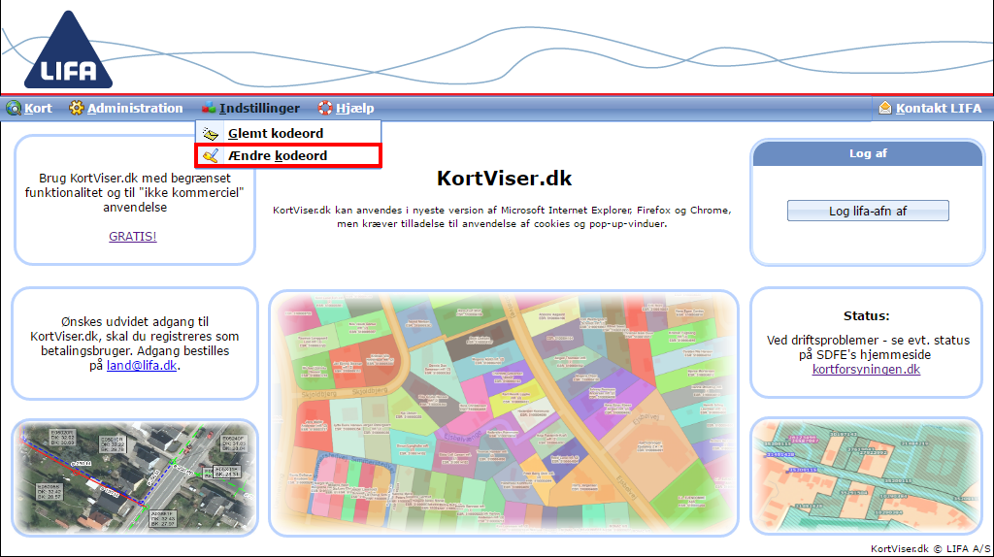
Task: Open the Kort menu
Action: (x=38, y=109)
